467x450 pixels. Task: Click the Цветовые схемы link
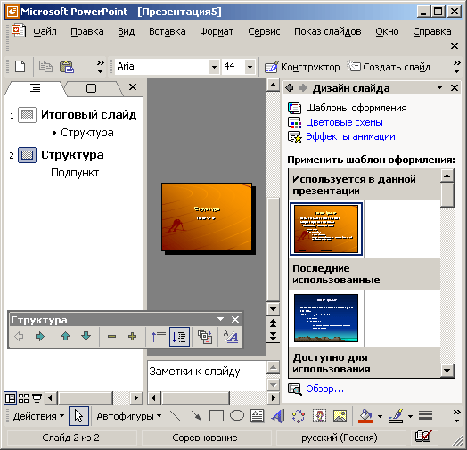click(344, 122)
